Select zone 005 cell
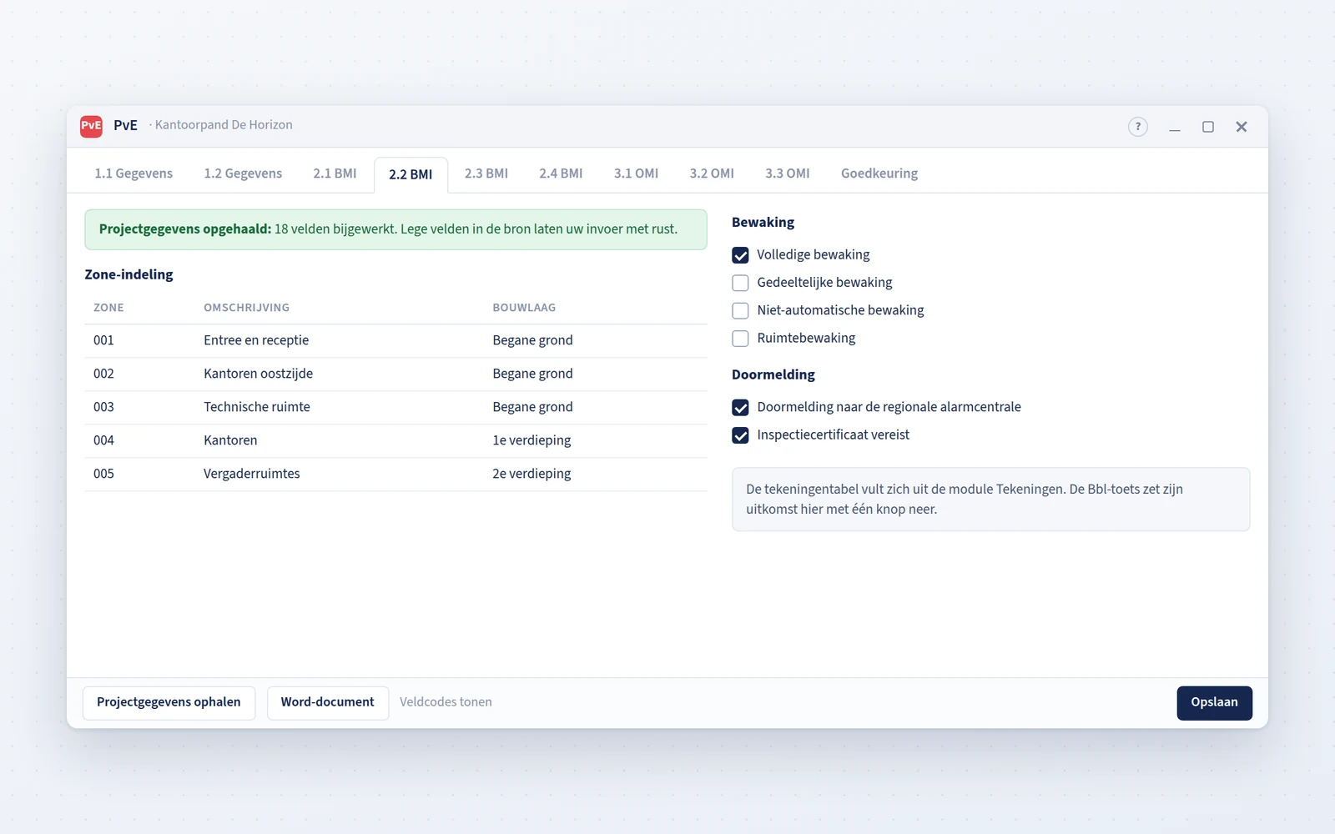1335x834 pixels. click(103, 474)
